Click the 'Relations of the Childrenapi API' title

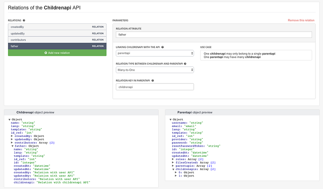coord(44,8)
